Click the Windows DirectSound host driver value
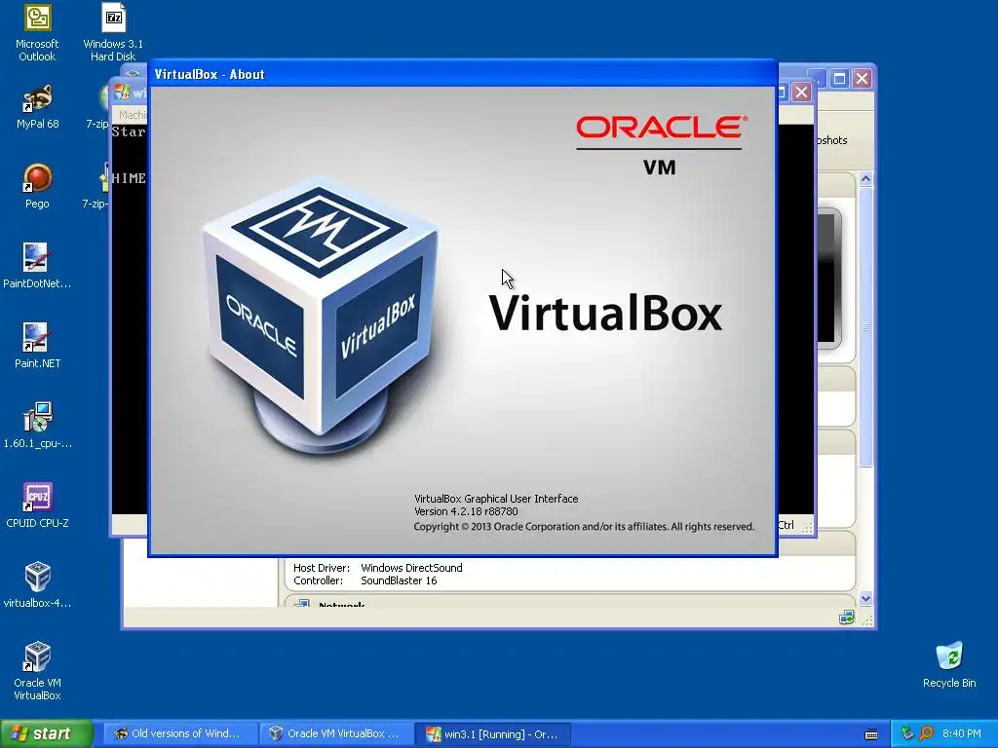The width and height of the screenshot is (998, 748). (x=411, y=568)
